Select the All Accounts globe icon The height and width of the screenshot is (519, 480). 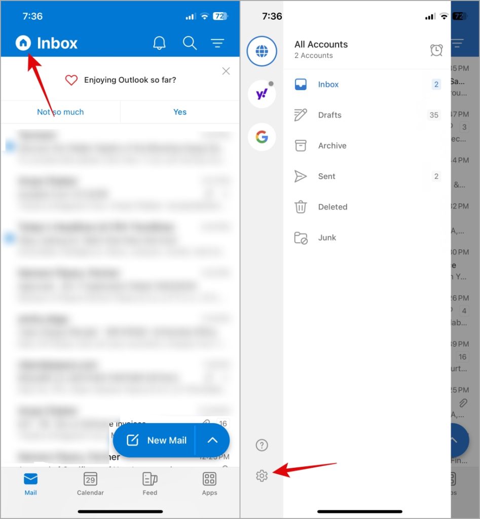click(x=262, y=51)
